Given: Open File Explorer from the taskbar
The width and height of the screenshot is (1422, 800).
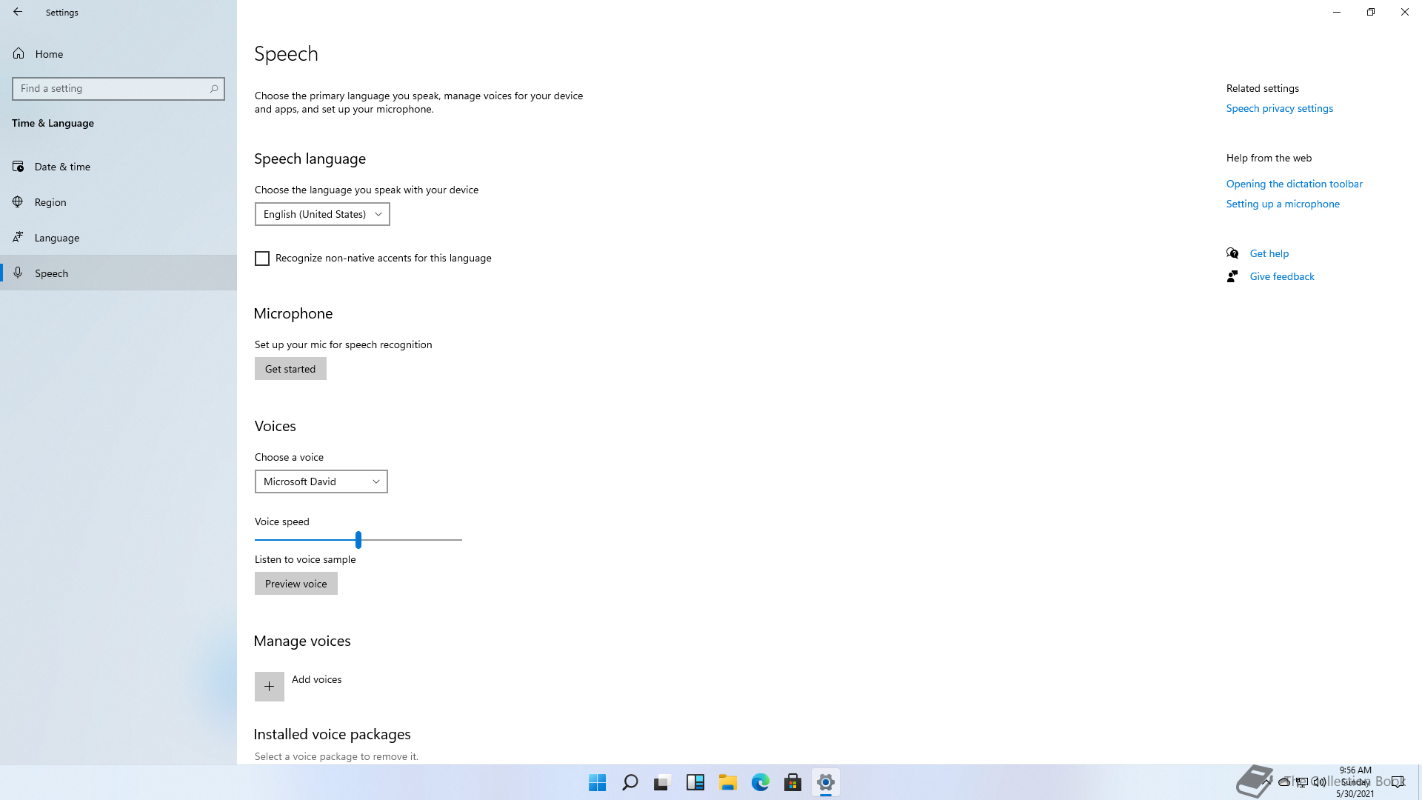Looking at the screenshot, I should (727, 782).
